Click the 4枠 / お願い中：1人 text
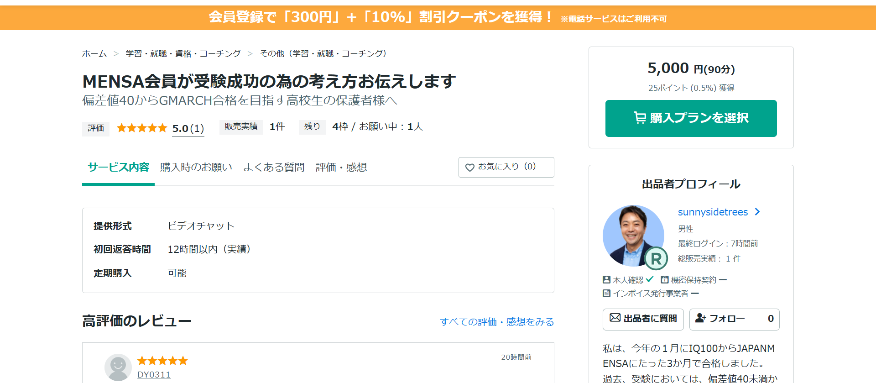876x383 pixels. (377, 126)
